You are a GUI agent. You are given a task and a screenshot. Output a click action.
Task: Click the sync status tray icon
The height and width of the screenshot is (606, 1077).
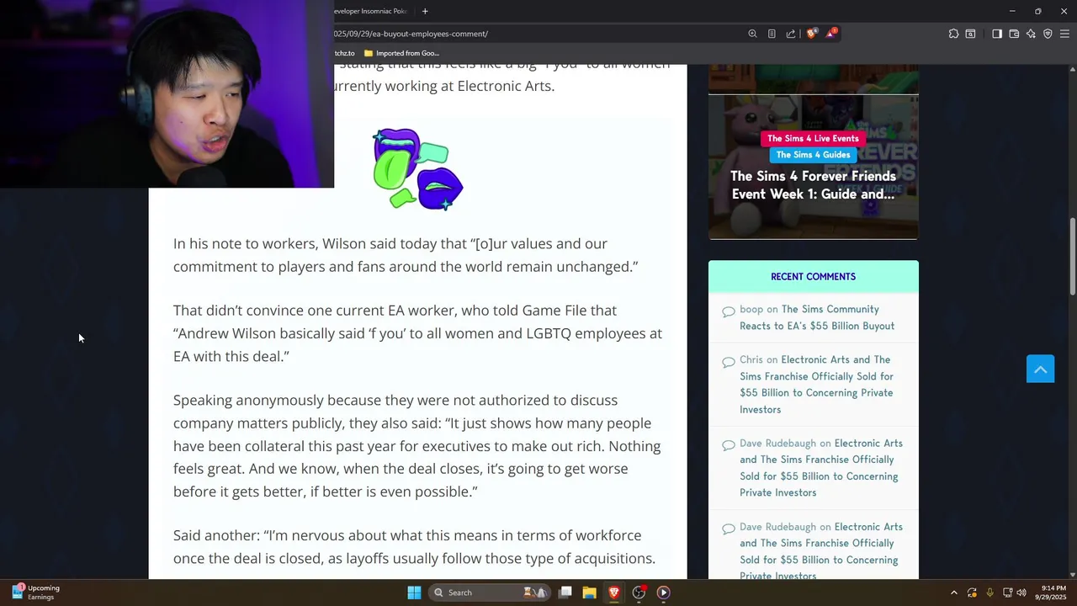click(x=972, y=593)
